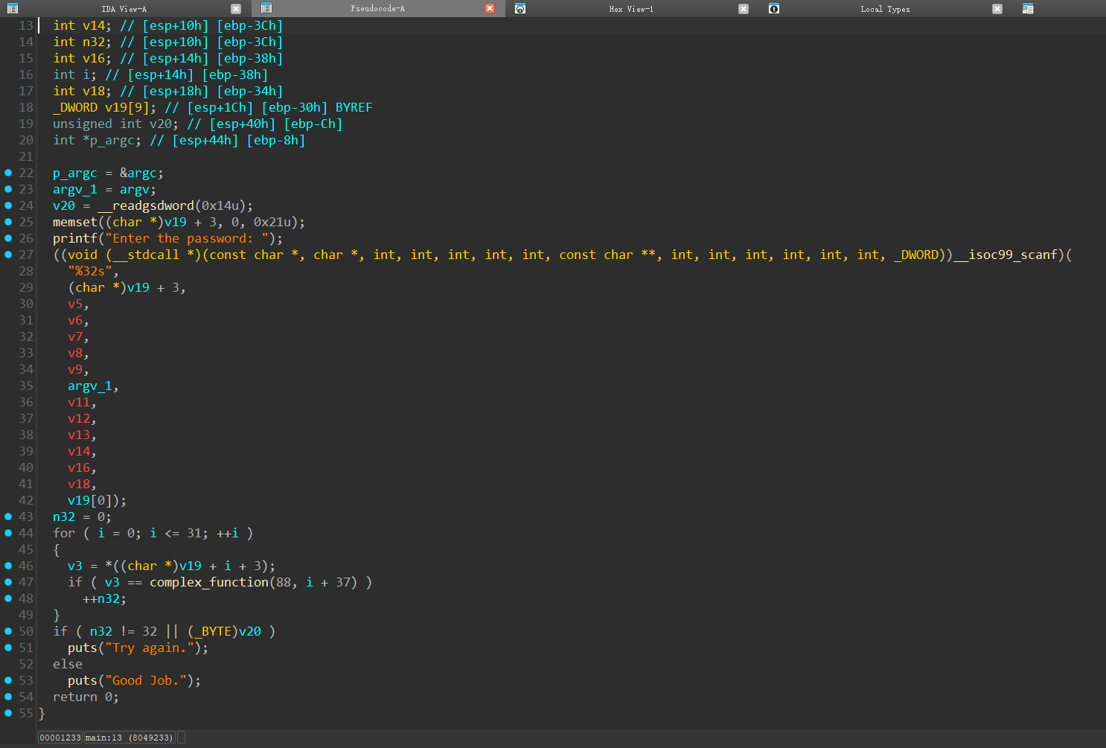The width and height of the screenshot is (1106, 748).
Task: Click the v19[0] argument on line 42
Action: [x=90, y=500]
